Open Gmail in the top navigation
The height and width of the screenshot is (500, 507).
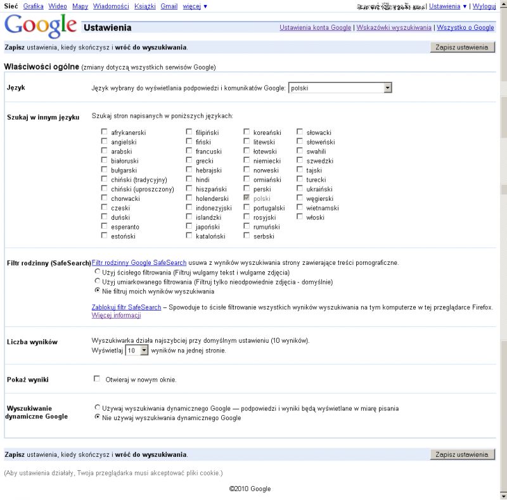[x=169, y=6]
